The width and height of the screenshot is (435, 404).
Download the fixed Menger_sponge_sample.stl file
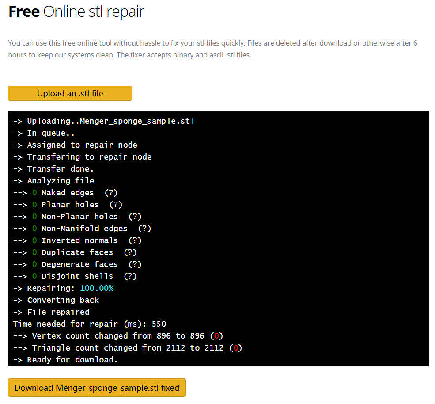(97, 388)
